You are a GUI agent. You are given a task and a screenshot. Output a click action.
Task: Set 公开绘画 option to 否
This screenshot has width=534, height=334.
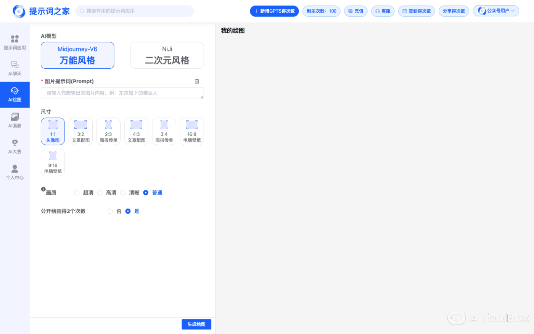(x=110, y=211)
